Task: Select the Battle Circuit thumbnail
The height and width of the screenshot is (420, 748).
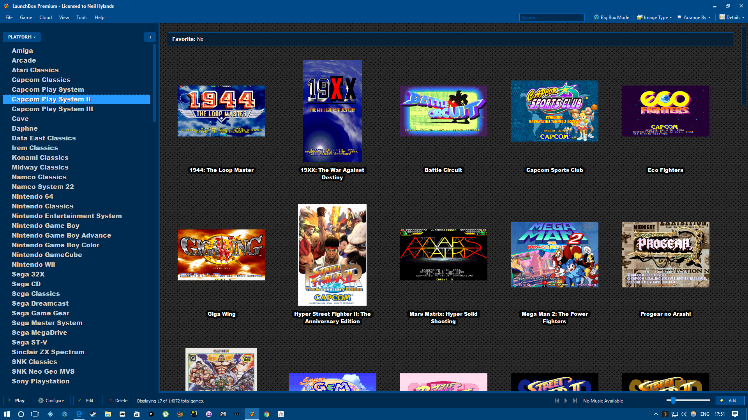Action: click(443, 111)
